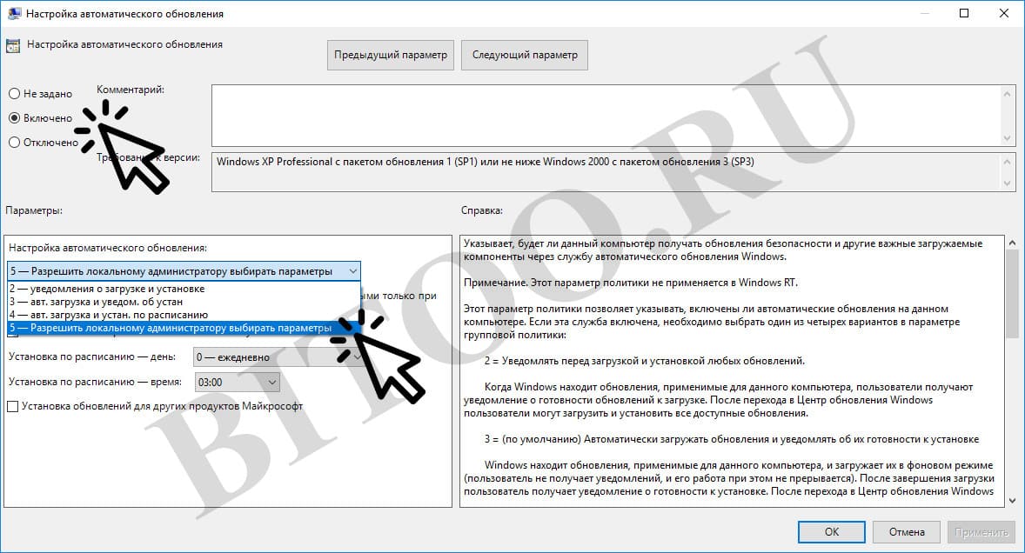Select the "Не задано" radio button
Image resolution: width=1025 pixels, height=553 pixels.
[15, 93]
